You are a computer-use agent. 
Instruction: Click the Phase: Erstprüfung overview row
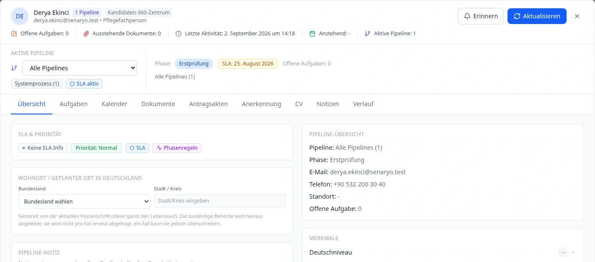point(337,160)
